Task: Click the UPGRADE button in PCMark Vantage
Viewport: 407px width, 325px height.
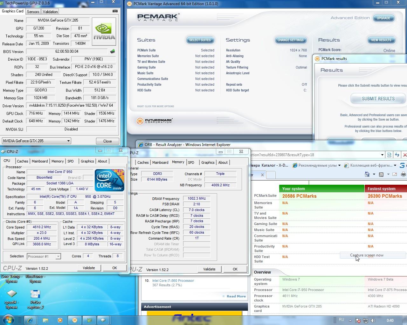Action: [x=383, y=18]
